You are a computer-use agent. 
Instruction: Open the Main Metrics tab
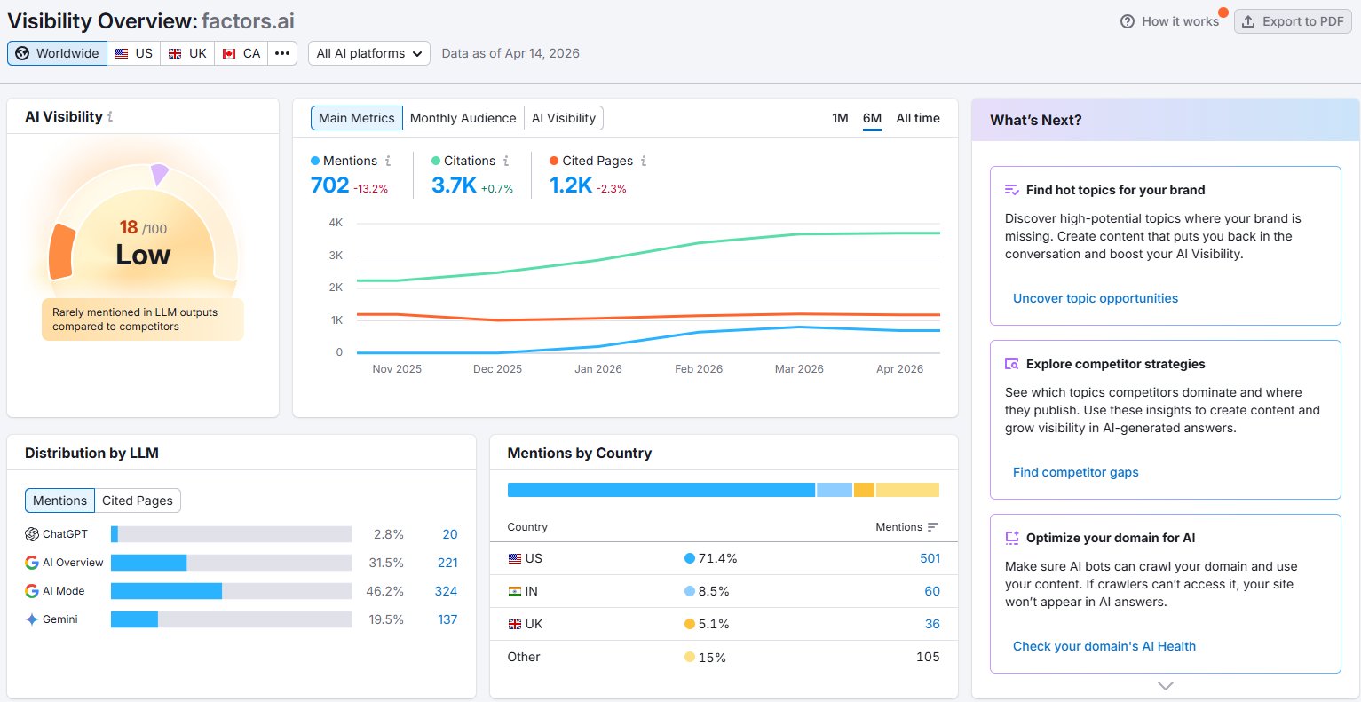pos(356,118)
